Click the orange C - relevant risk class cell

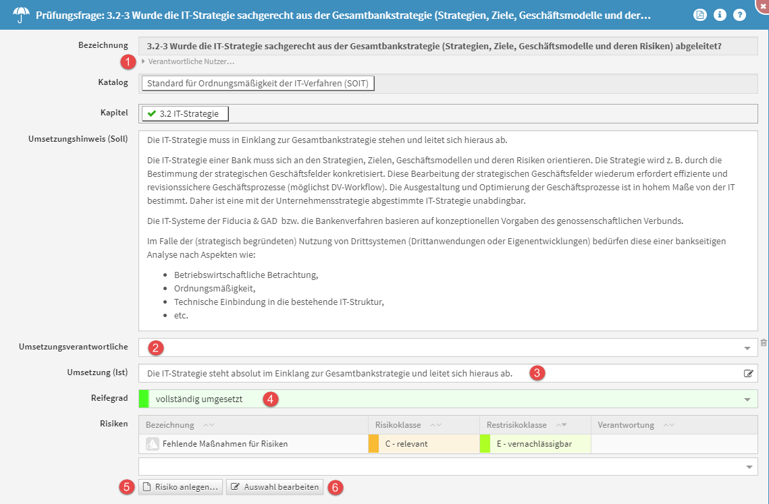click(423, 444)
